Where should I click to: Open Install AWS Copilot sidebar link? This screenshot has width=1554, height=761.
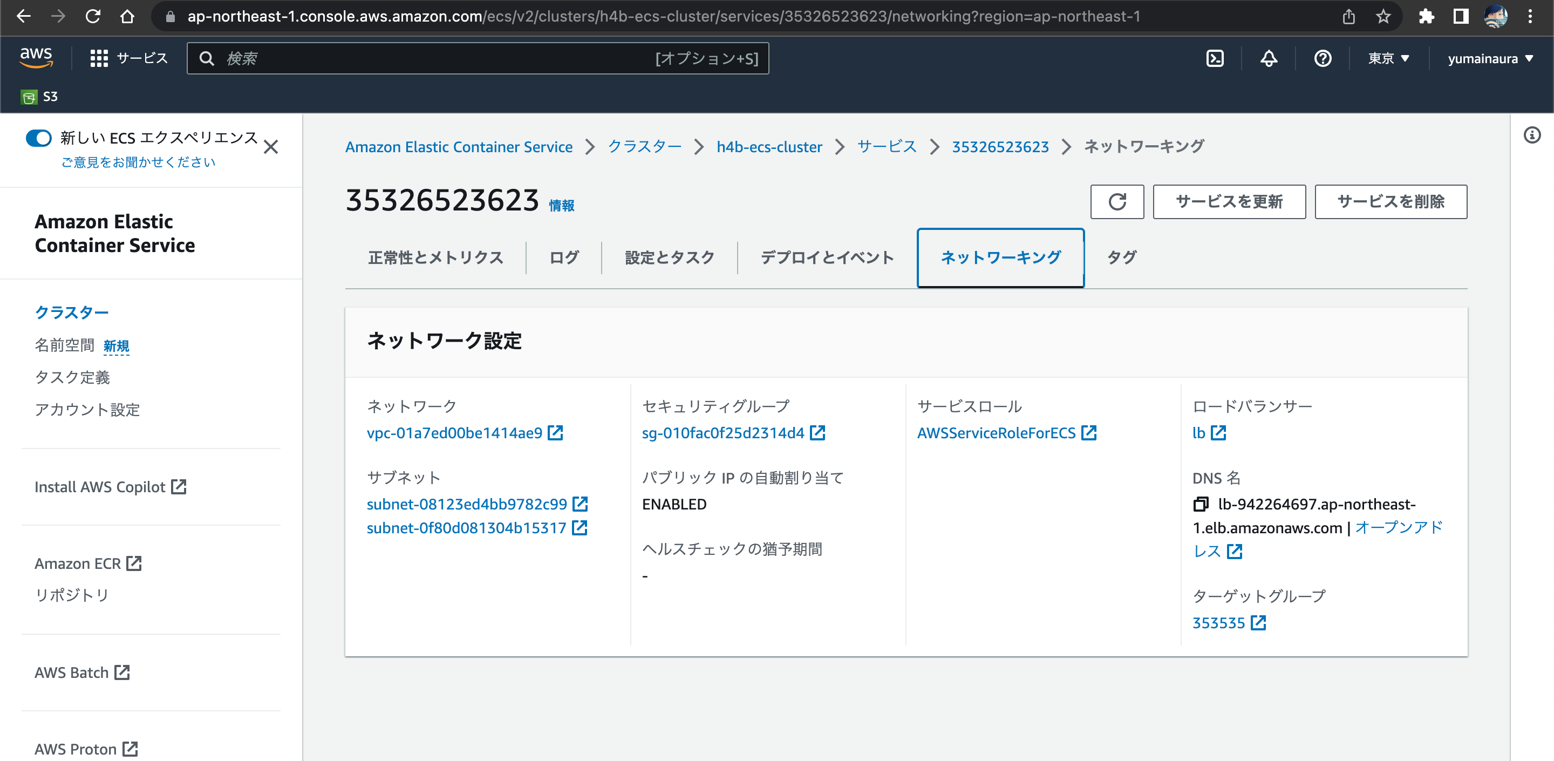click(x=111, y=487)
